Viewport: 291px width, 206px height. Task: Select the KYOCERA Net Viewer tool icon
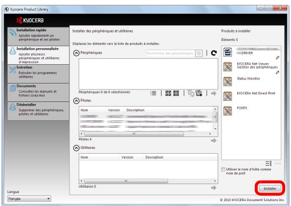click(x=227, y=67)
